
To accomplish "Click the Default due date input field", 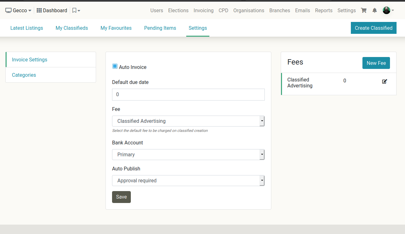I will (188, 94).
